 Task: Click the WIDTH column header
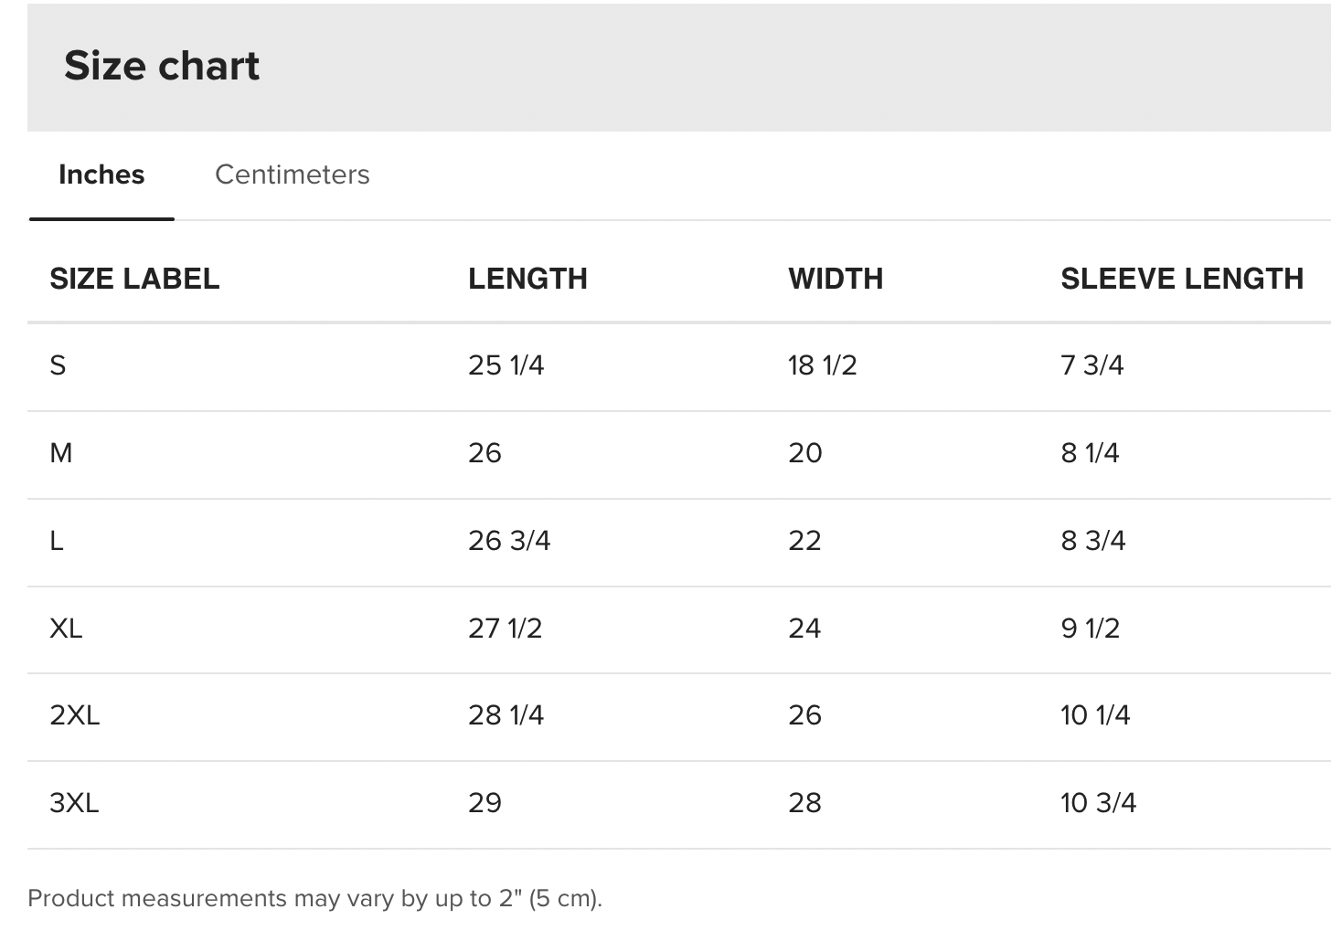point(836,279)
